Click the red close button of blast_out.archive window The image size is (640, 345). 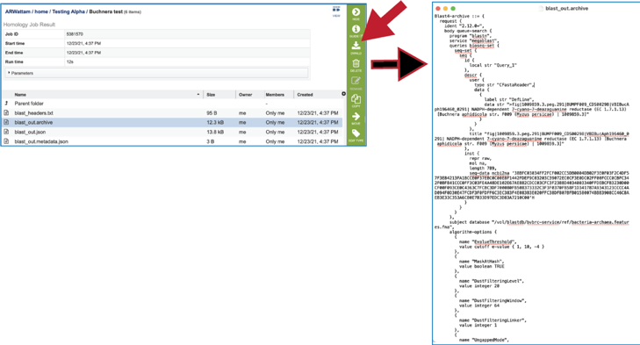pos(438,8)
